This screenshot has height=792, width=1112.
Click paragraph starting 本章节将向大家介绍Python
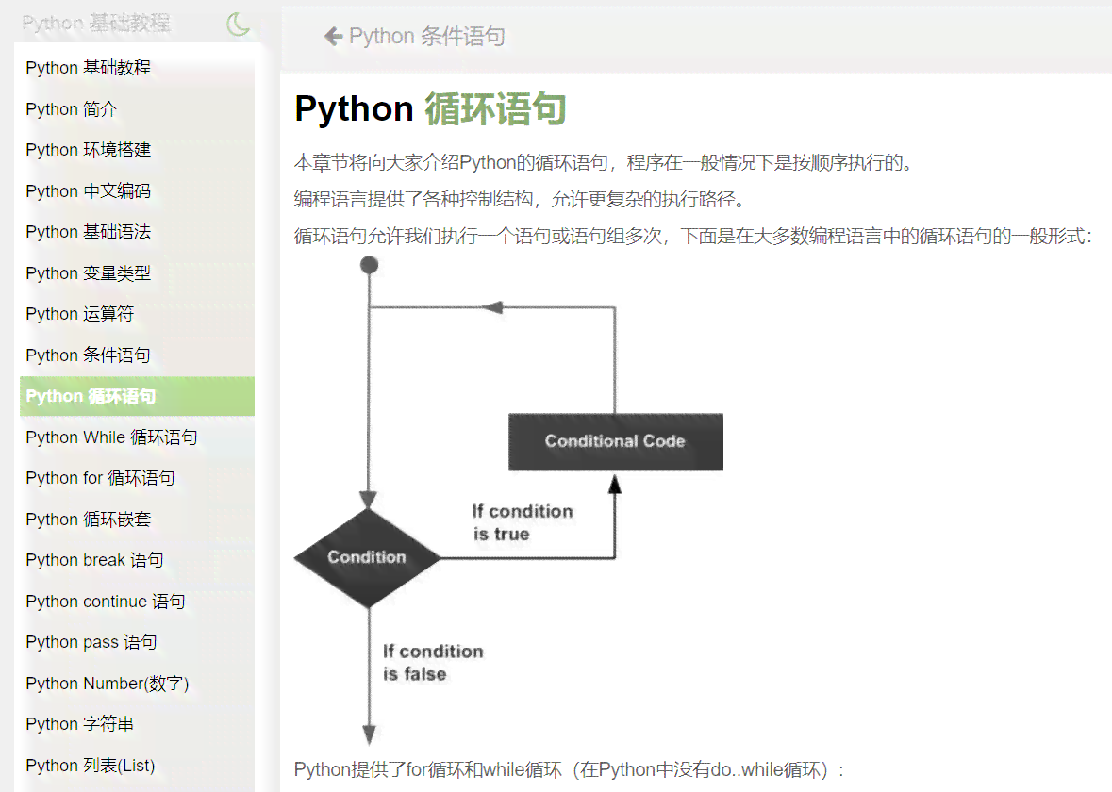(x=605, y=162)
